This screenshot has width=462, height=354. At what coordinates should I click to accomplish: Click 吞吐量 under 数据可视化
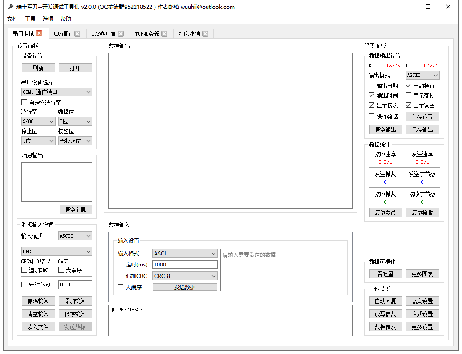(386, 274)
